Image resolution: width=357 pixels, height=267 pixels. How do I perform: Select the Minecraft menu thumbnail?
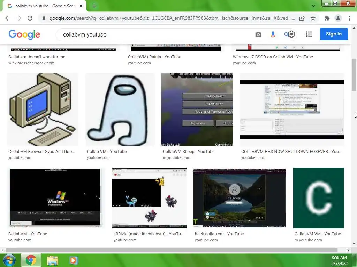click(x=197, y=110)
